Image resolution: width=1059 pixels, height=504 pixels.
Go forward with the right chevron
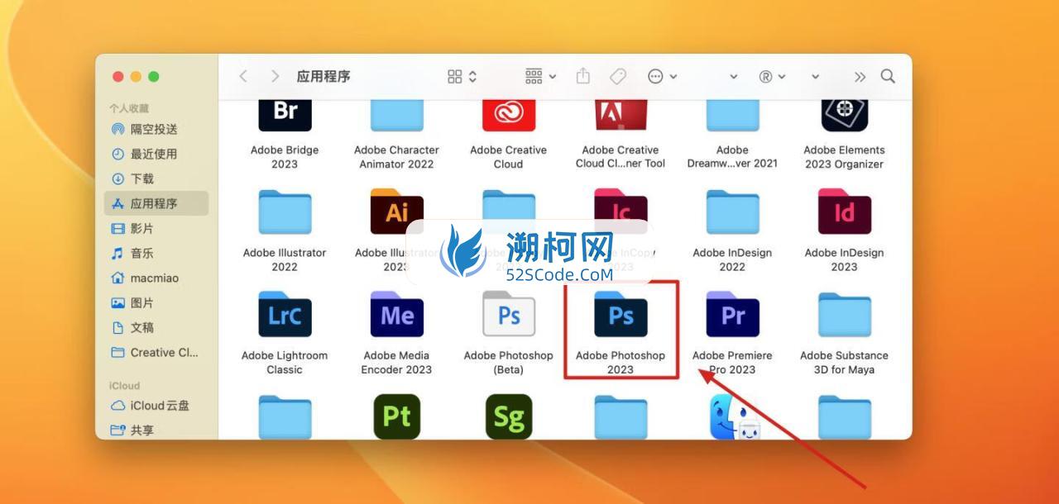pyautogui.click(x=275, y=76)
